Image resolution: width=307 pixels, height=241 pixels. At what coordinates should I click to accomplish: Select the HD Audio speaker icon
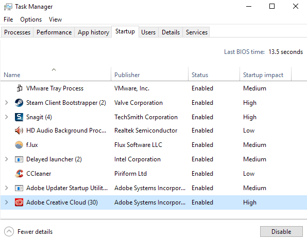pyautogui.click(x=19, y=131)
